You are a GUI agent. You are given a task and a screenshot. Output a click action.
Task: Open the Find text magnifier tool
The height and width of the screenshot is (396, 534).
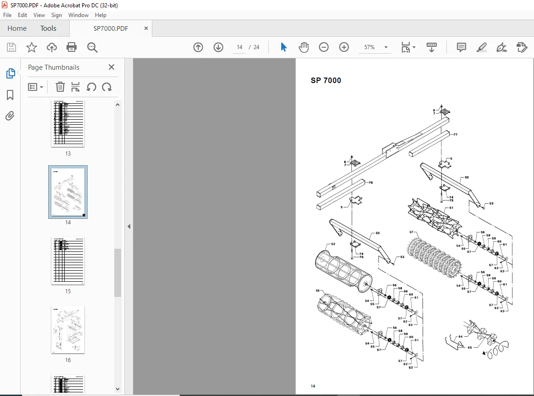(92, 47)
